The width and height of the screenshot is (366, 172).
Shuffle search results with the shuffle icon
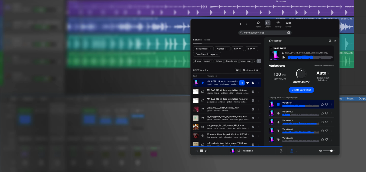point(237,70)
